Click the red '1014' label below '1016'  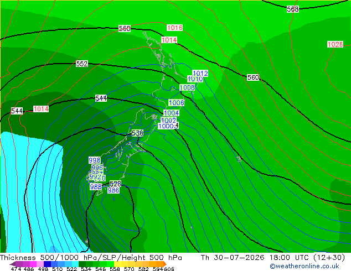tap(169, 40)
